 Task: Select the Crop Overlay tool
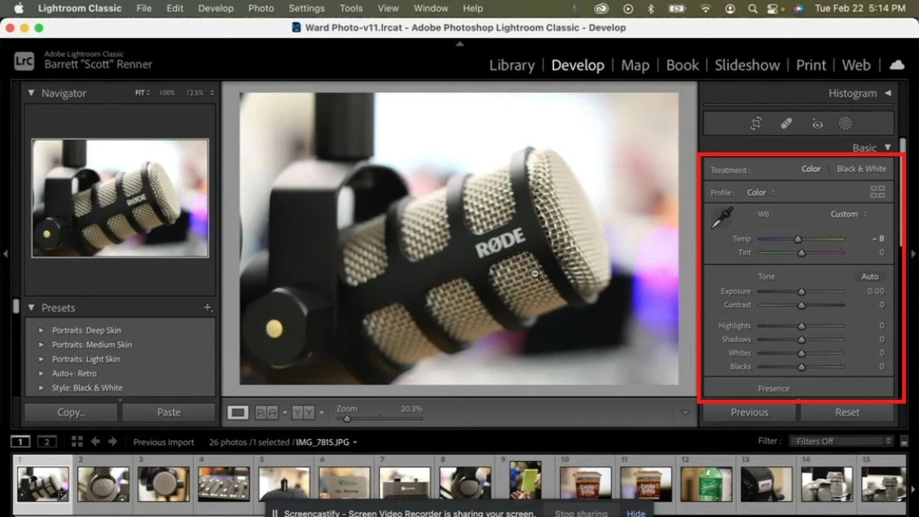pyautogui.click(x=756, y=123)
